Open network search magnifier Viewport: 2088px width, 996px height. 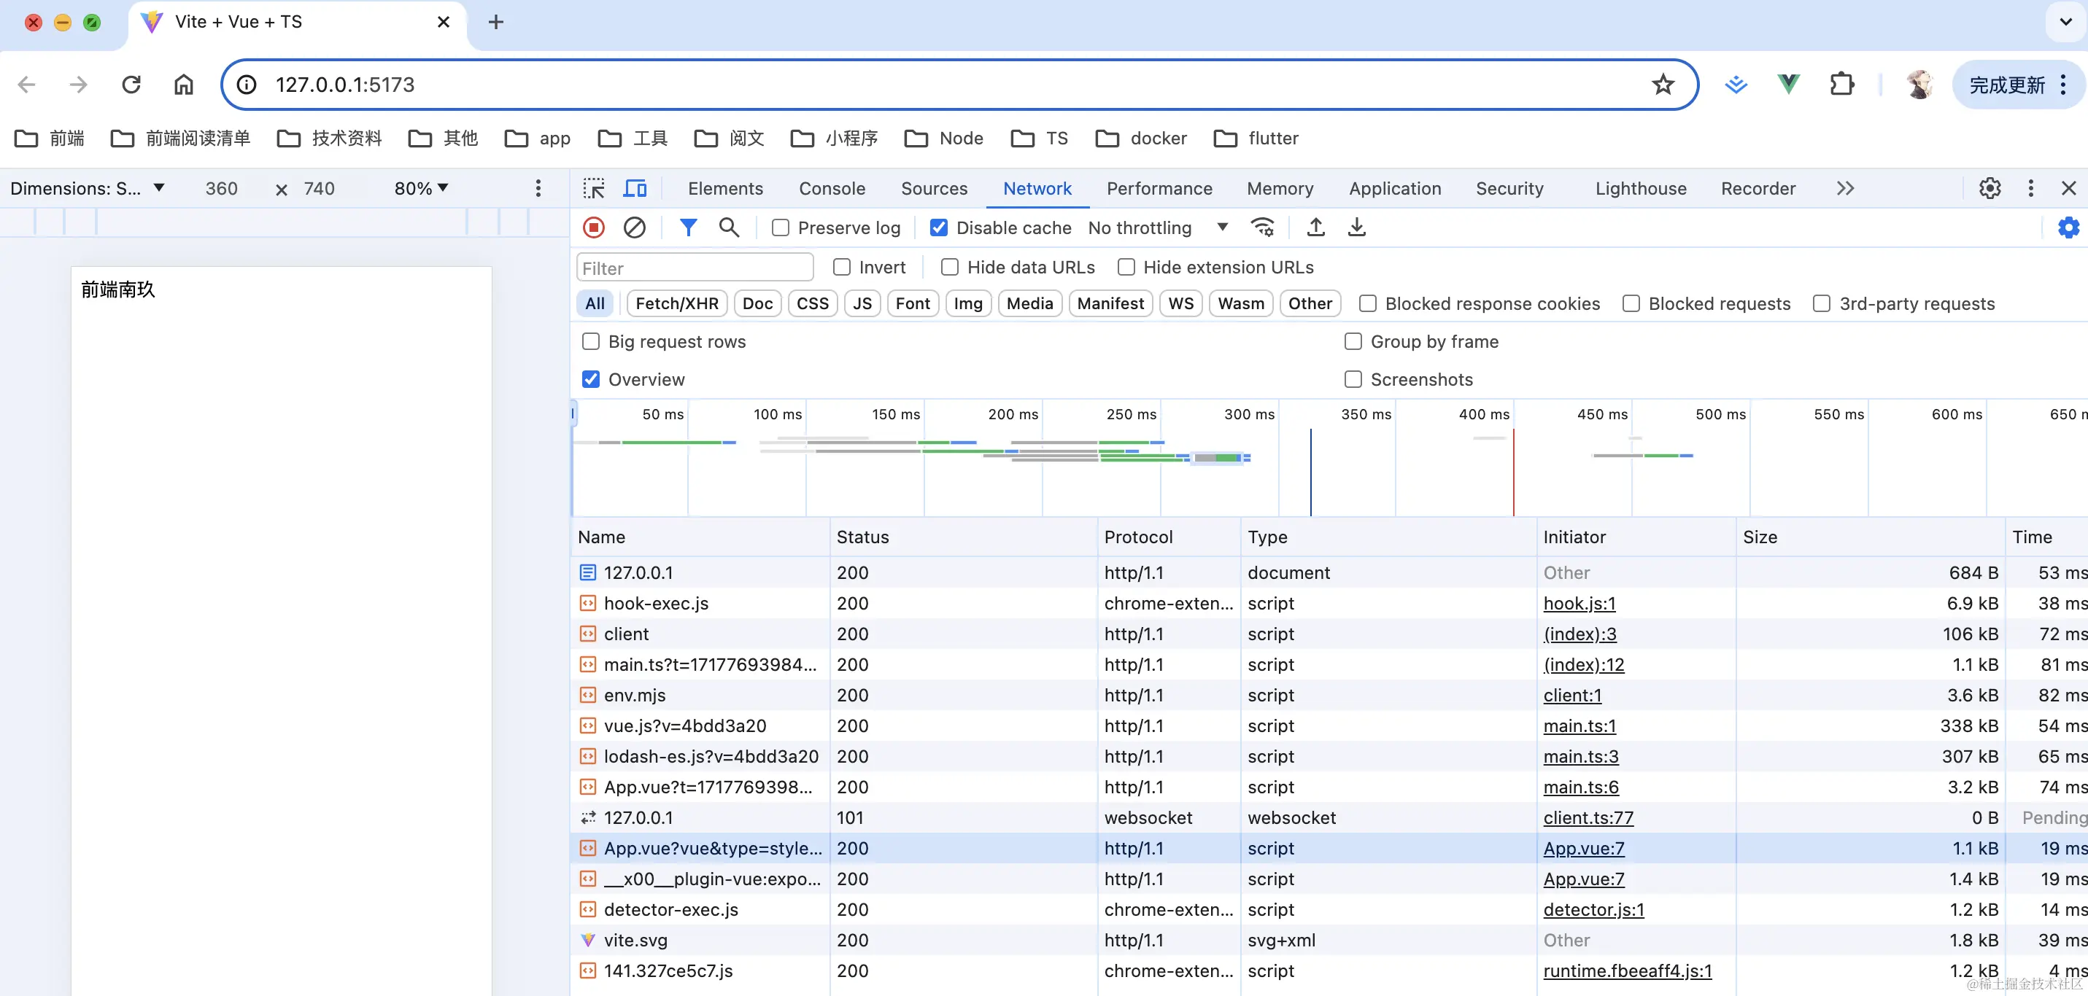[x=729, y=227]
